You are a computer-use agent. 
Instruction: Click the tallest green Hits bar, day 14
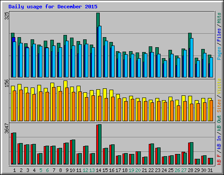point(98,20)
